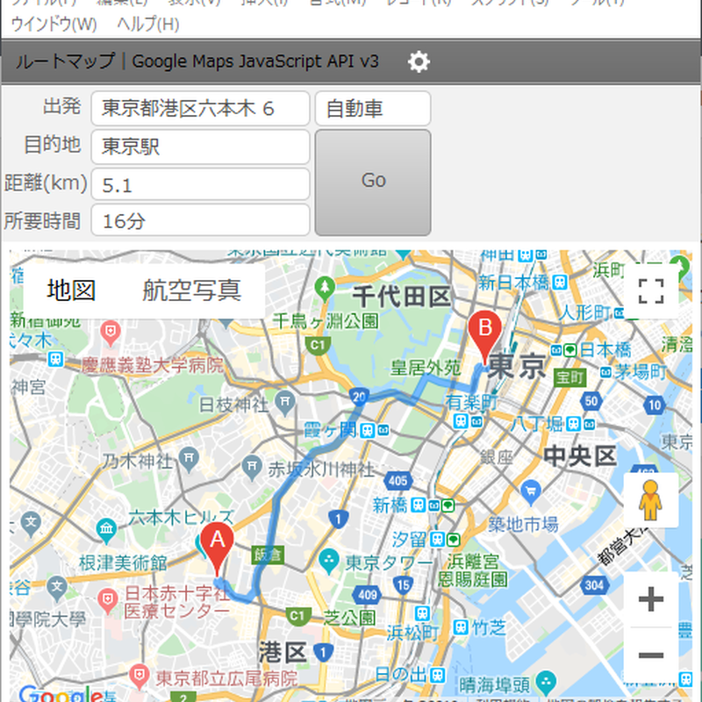702x702 pixels.
Task: Open the 自動車 travel mode dropdown
Action: click(x=373, y=109)
